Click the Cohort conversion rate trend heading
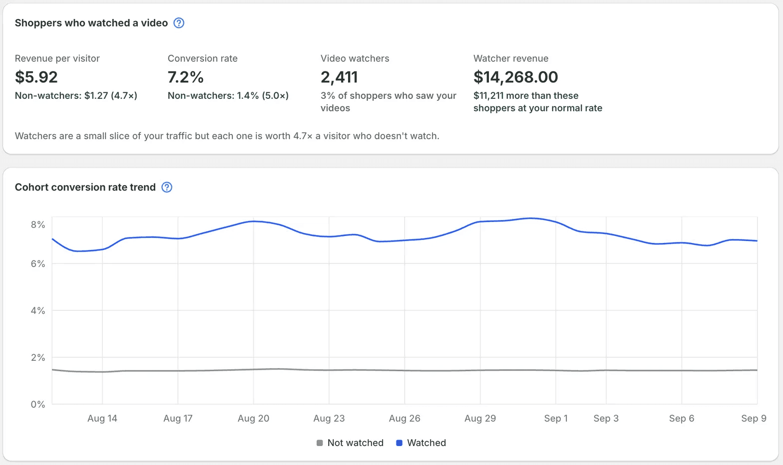Screen dimensions: 783x465 [85, 187]
